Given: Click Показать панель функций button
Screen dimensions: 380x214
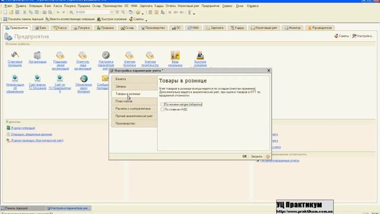Looking at the screenshot, I should tap(24, 19).
